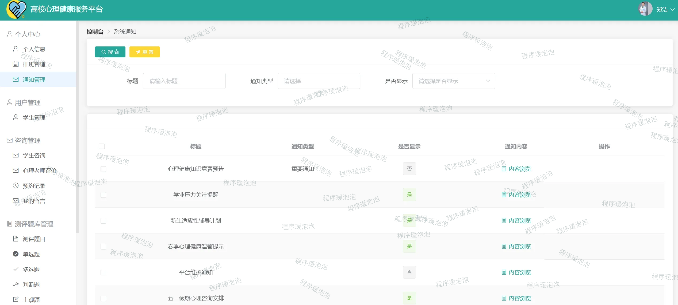Toggle the select-all checkbox in table header

coord(102,146)
